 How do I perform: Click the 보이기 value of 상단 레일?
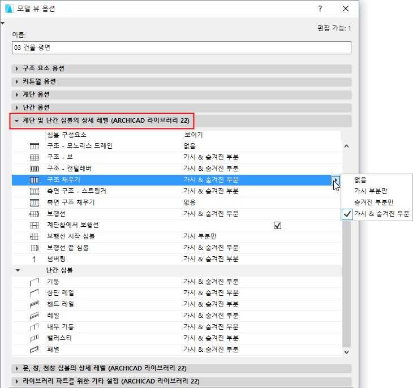[x=211, y=293]
